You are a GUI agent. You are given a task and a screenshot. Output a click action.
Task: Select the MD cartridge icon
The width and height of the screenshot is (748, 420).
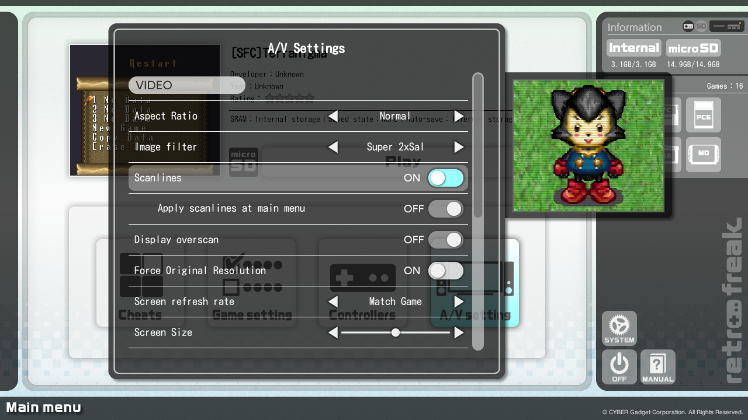coord(703,155)
